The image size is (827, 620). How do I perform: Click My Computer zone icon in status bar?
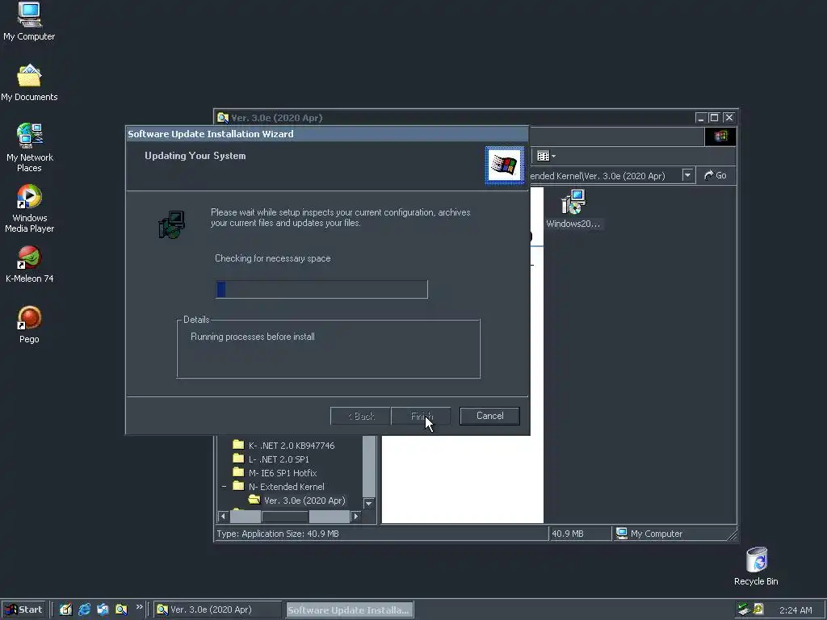click(x=622, y=534)
